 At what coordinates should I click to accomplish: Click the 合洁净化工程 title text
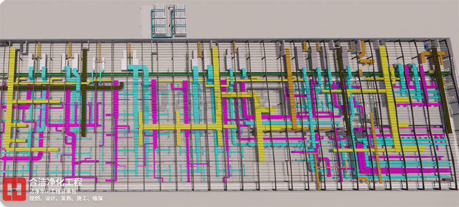point(56,182)
